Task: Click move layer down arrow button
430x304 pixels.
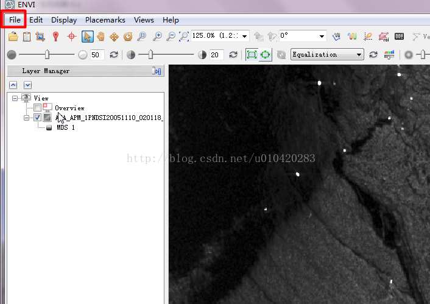Action: 27,85
